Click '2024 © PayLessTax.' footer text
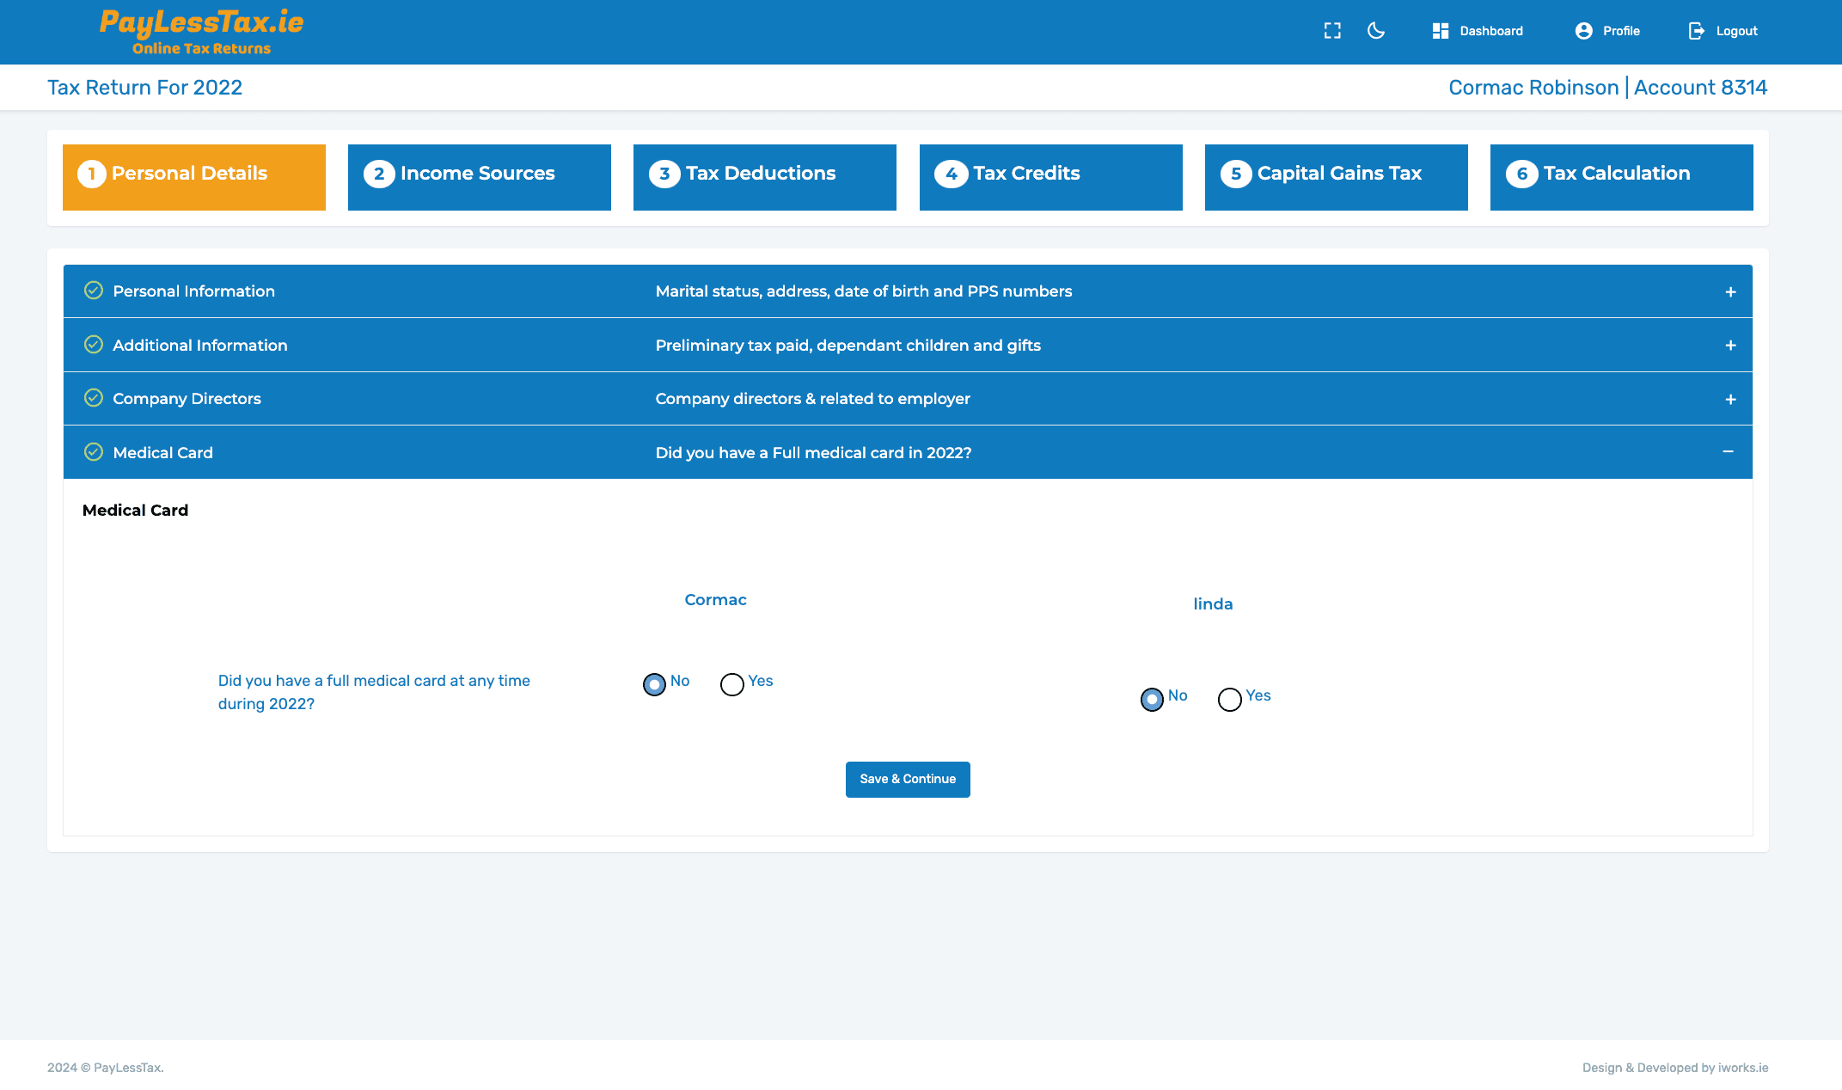The image size is (1842, 1090). 106,1068
